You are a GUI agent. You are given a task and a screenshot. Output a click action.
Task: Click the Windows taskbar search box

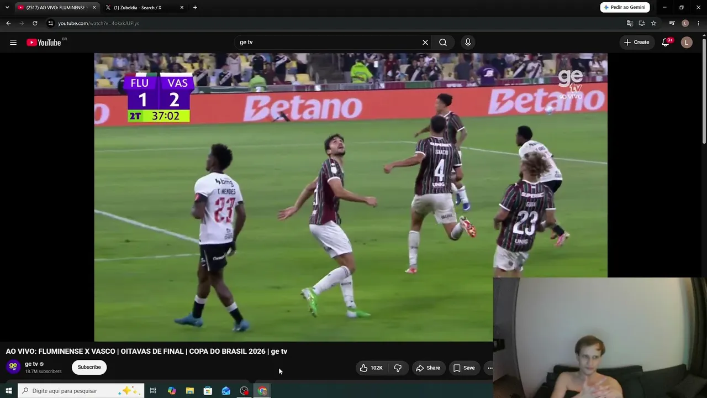click(81, 391)
